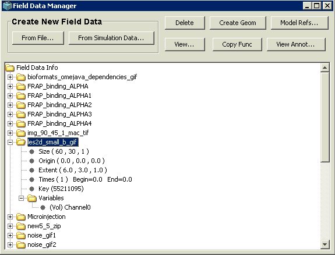Open Model Refs... dialog

pyautogui.click(x=299, y=23)
